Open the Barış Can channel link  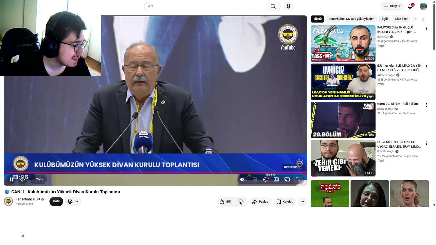pyautogui.click(x=383, y=37)
